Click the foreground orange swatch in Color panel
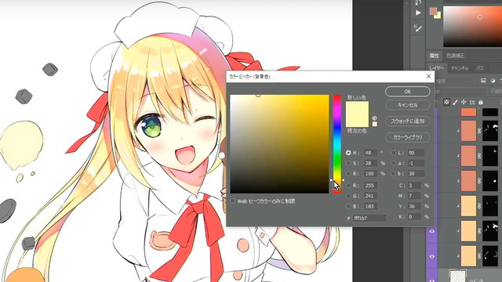Image resolution: width=502 pixels, height=282 pixels. [x=433, y=11]
